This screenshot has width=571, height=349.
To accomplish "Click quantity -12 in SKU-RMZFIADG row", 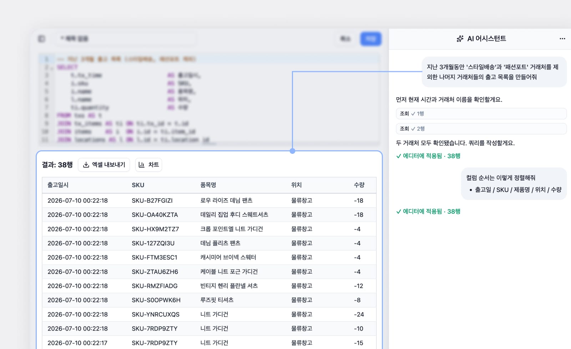I will coord(358,286).
